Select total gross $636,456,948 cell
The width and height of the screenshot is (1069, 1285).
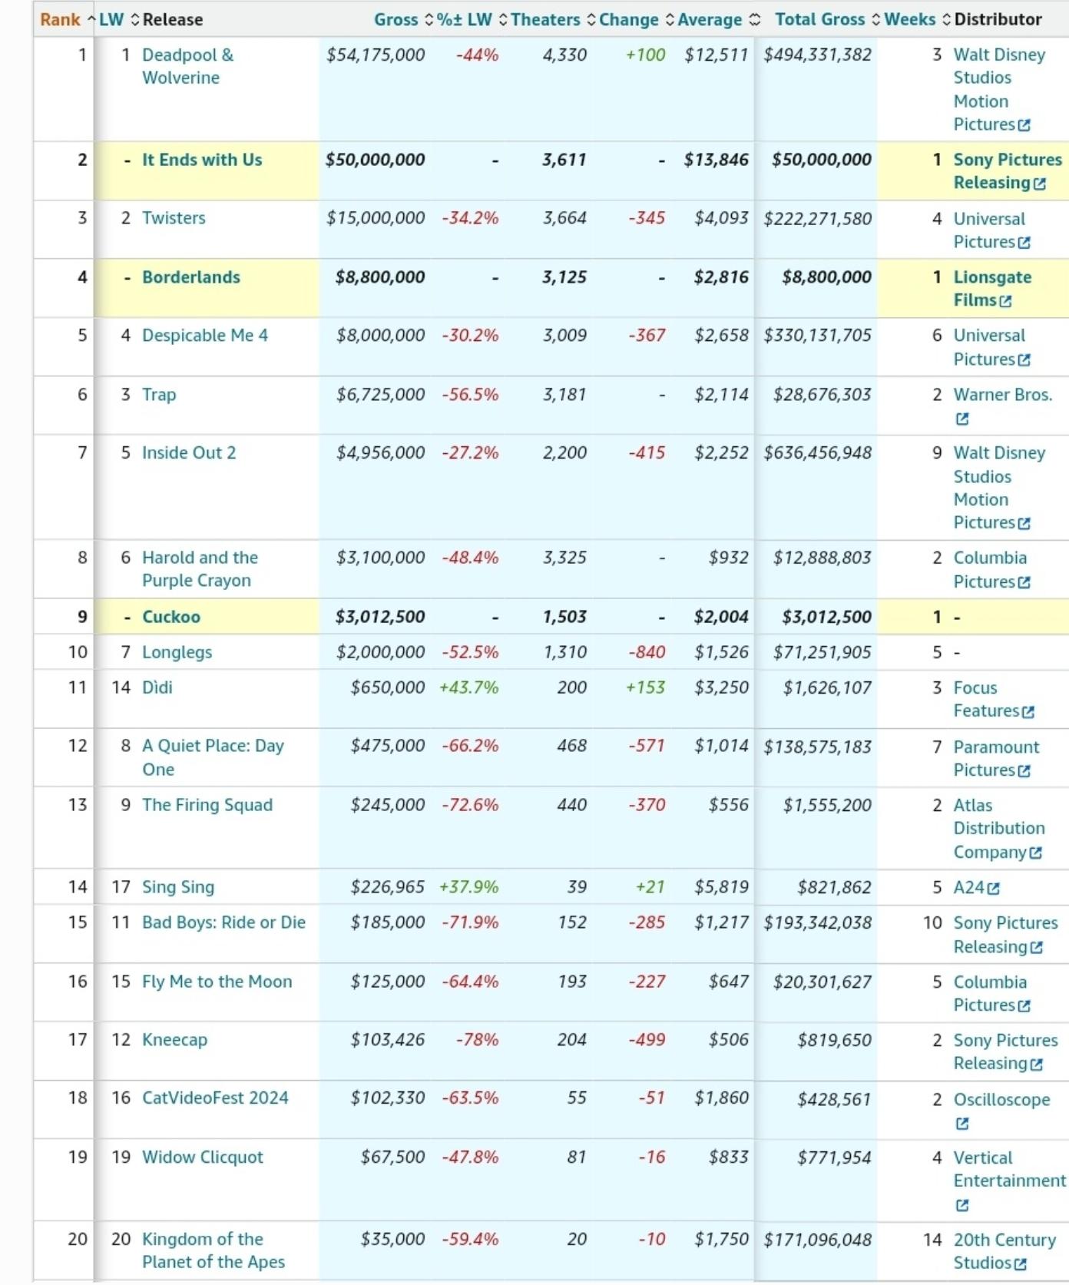818,453
